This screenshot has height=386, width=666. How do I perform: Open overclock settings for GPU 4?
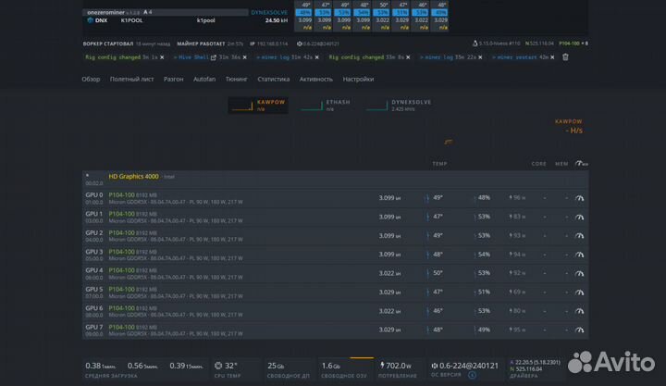(579, 273)
